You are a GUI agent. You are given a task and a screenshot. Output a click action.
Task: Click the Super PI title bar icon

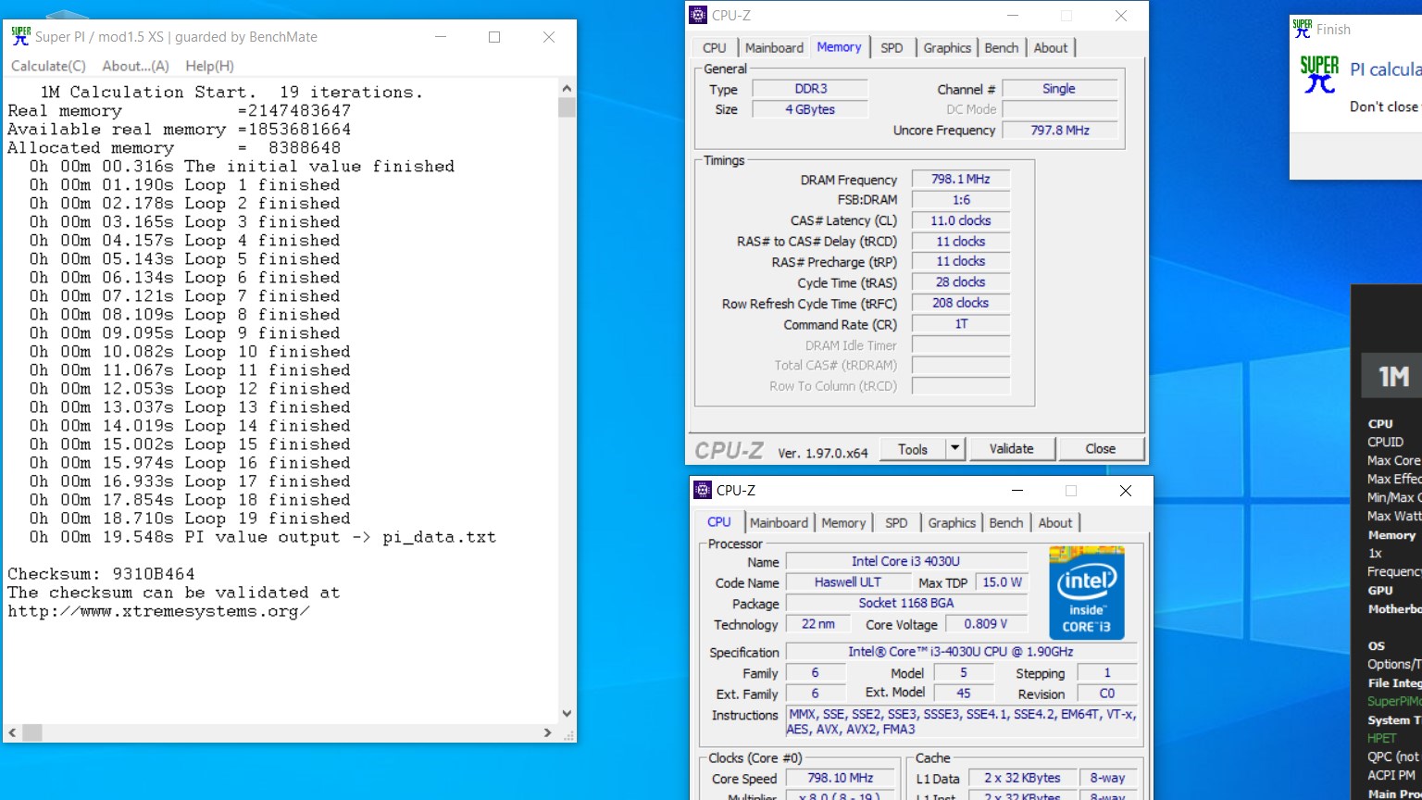point(20,37)
